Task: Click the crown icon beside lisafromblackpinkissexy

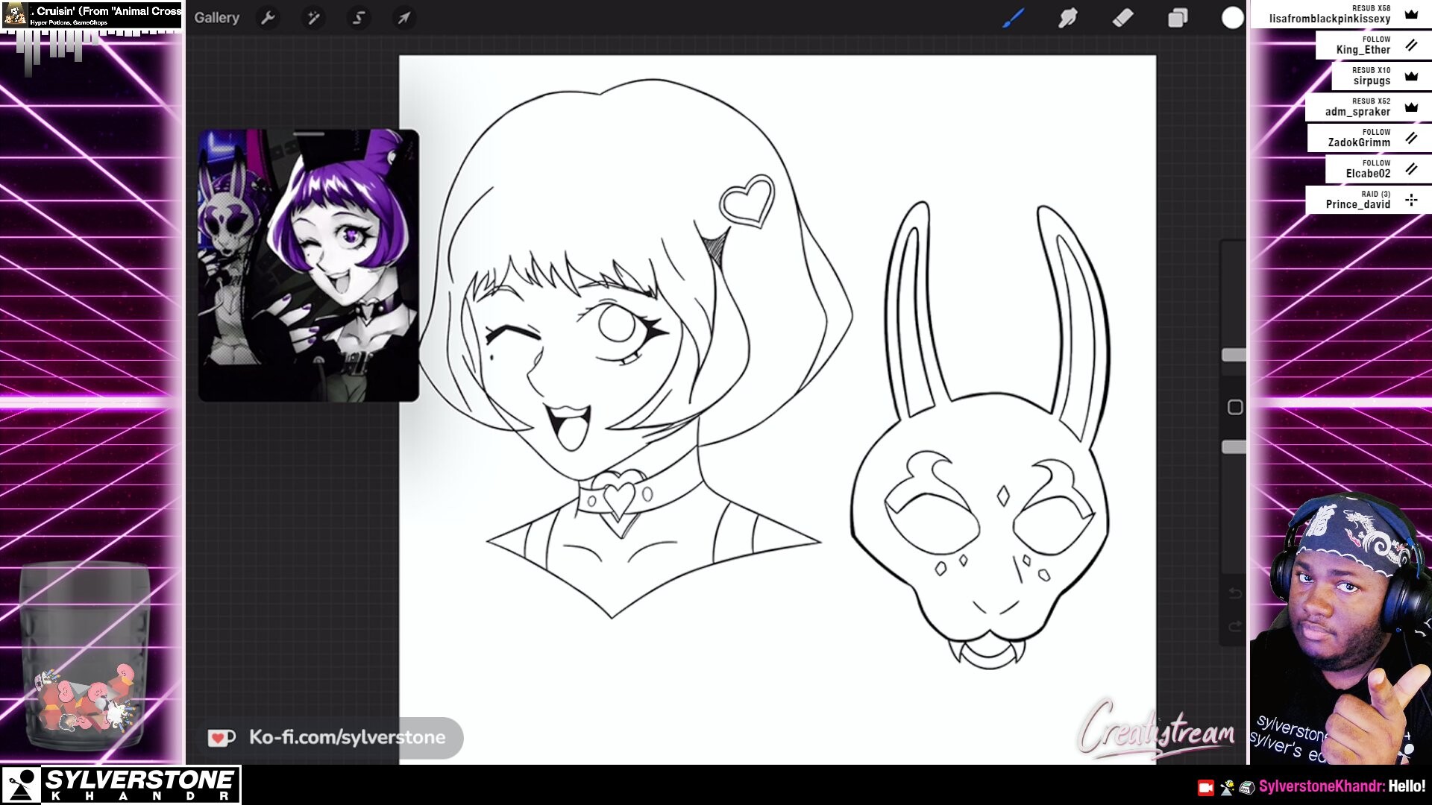Action: [x=1411, y=14]
